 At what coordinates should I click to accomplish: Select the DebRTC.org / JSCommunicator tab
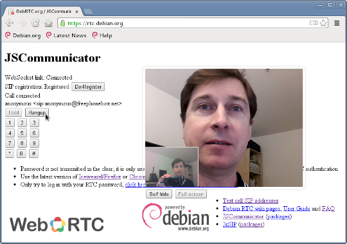point(43,12)
